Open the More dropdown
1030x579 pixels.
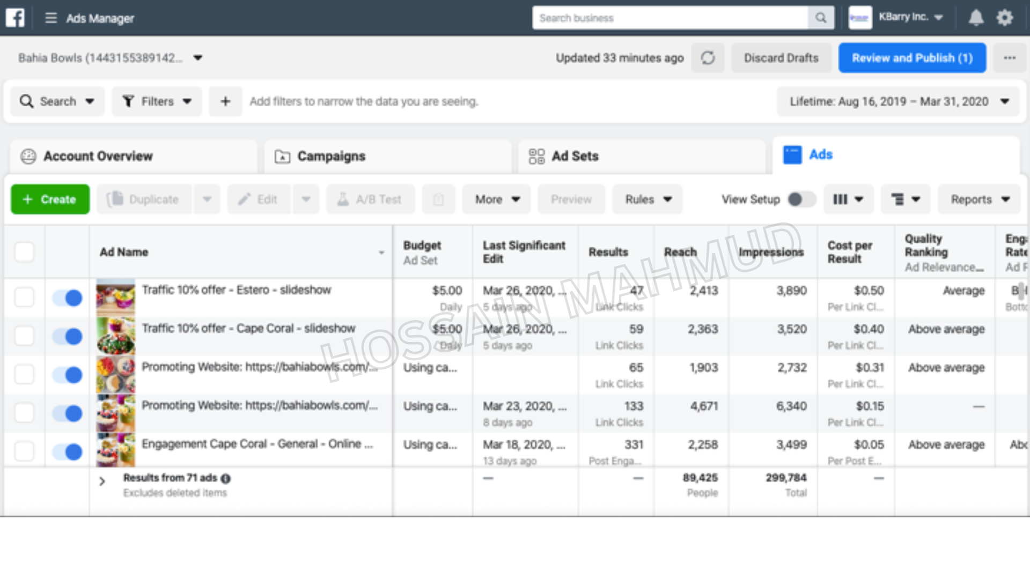click(x=497, y=199)
